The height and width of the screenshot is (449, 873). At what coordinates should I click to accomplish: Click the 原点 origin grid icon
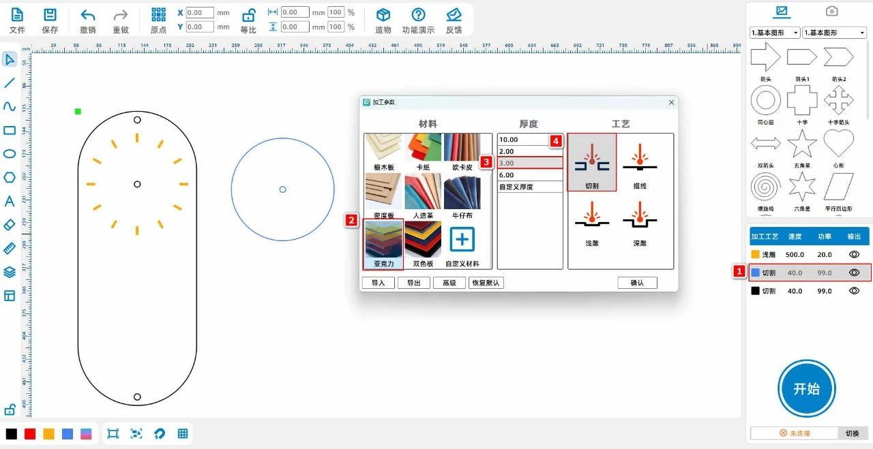(x=158, y=16)
